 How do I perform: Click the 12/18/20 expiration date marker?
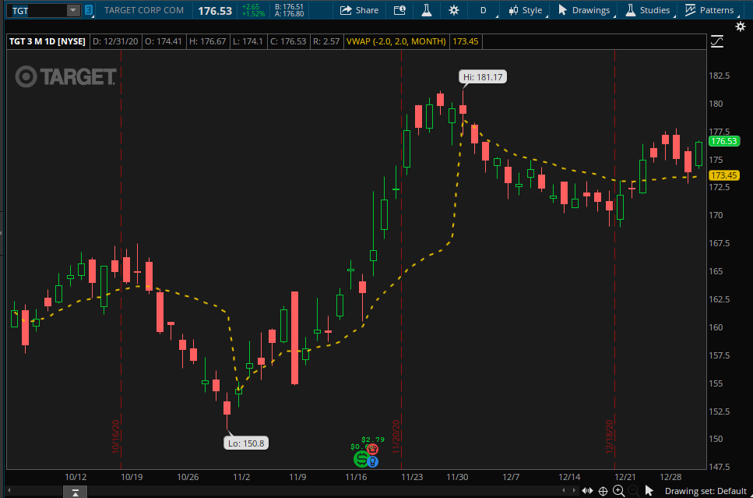pyautogui.click(x=610, y=436)
